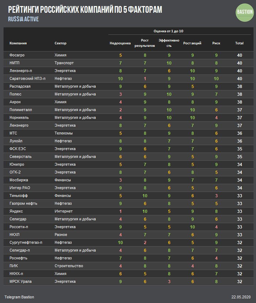Screen dimensions: 256x303
Task: Click the 'RUSSIA ACTIVE' subtitle
Action: (23, 19)
